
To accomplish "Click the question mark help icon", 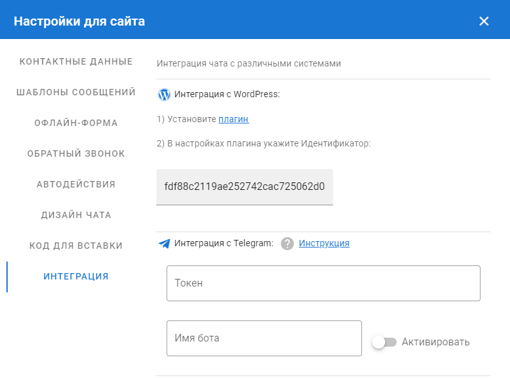I will click(287, 243).
